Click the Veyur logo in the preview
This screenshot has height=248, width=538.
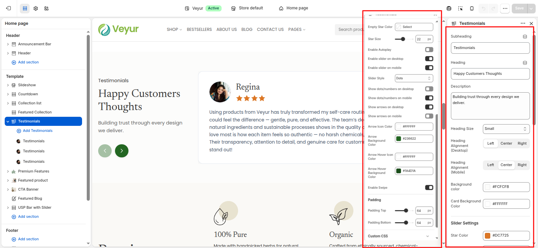tap(118, 30)
